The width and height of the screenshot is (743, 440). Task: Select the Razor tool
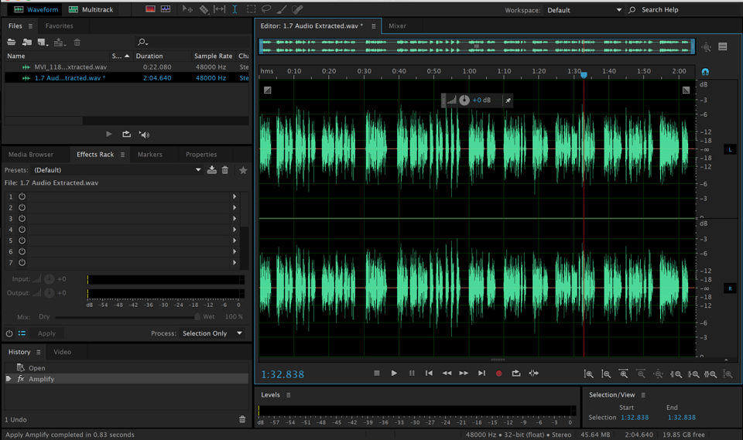click(204, 9)
